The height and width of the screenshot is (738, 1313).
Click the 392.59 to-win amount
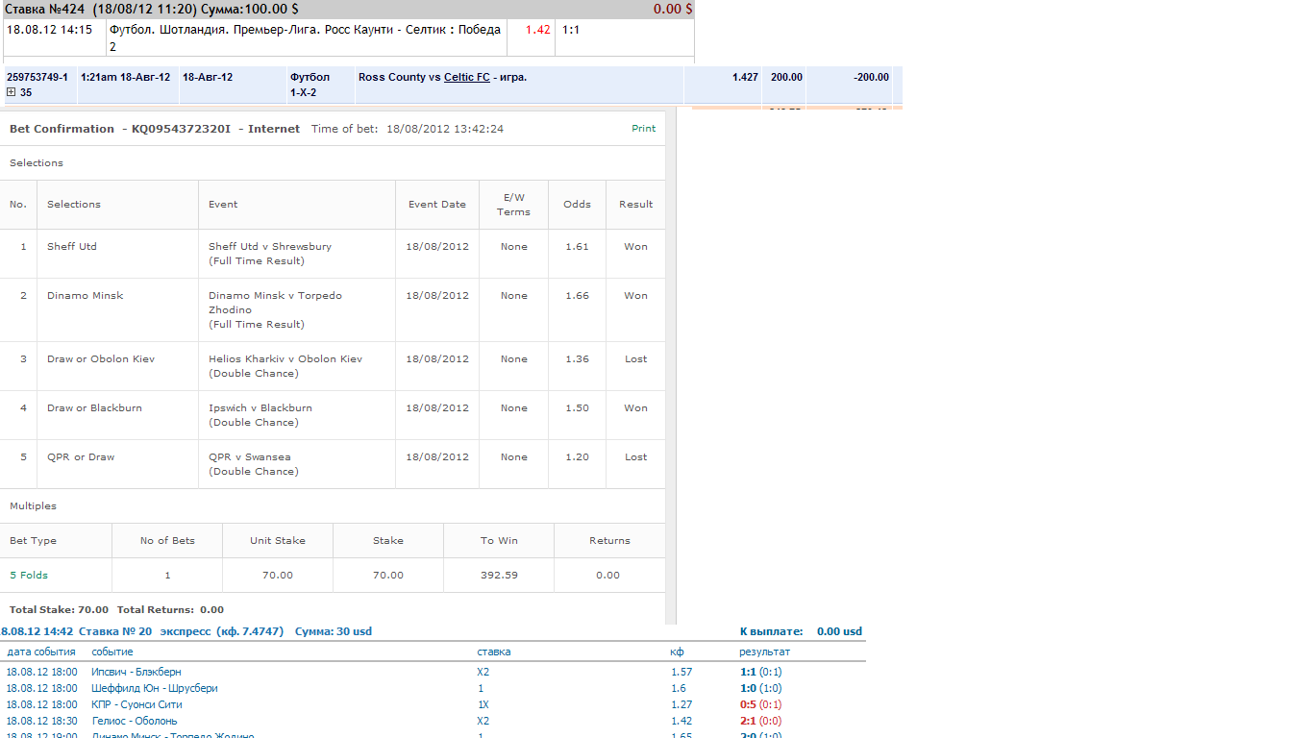[x=499, y=576]
